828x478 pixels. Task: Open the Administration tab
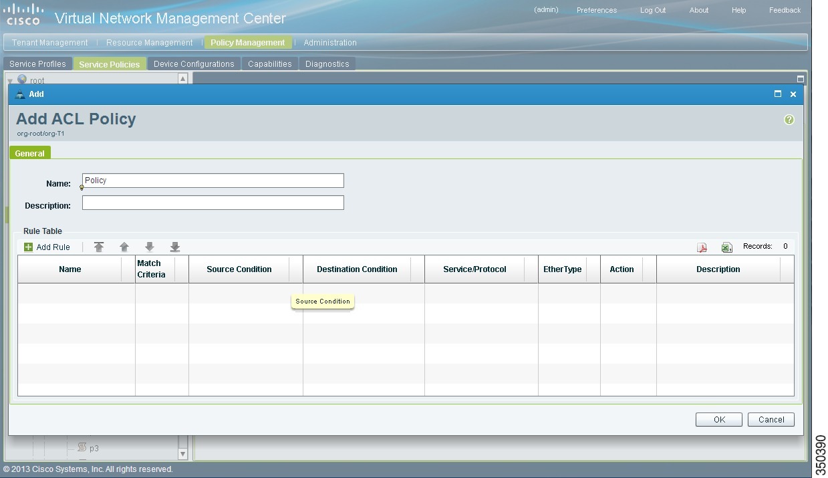[x=330, y=43]
